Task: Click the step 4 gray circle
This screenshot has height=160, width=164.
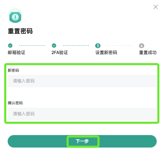Action: click(141, 46)
